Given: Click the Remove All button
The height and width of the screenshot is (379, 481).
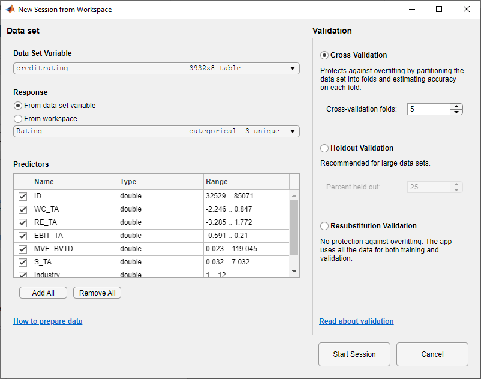Looking at the screenshot, I should pos(97,293).
